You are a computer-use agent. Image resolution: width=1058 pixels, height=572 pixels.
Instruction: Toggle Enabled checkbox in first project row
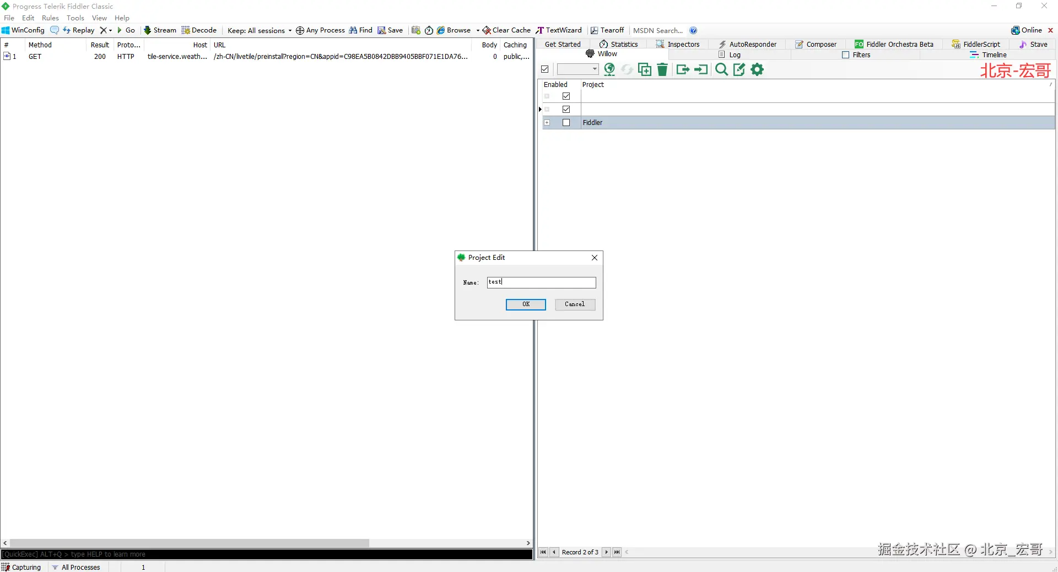(566, 96)
